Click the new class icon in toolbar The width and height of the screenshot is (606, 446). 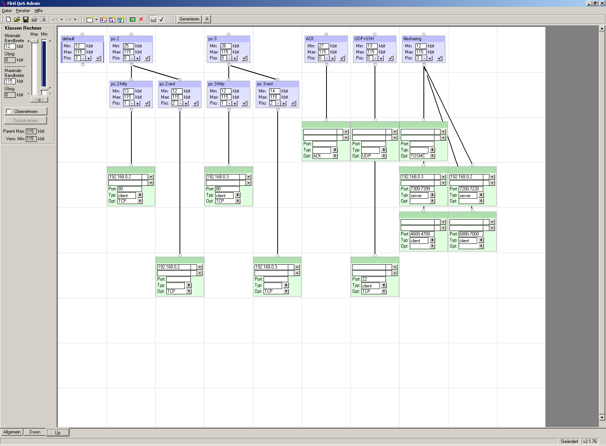point(90,19)
